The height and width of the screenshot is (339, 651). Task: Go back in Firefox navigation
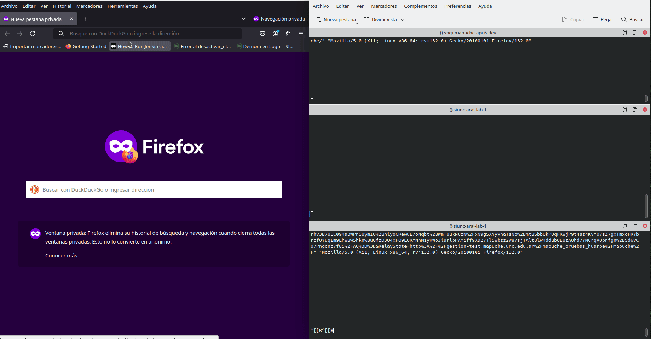click(x=7, y=34)
